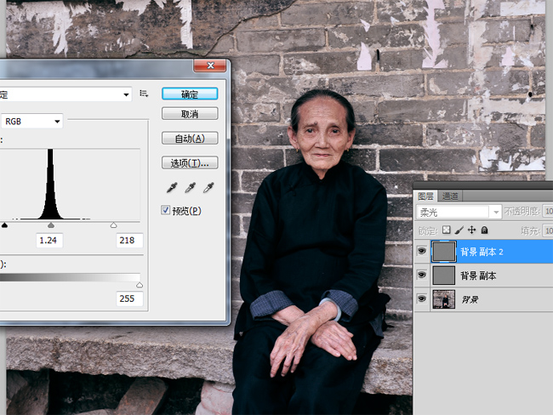553x415 pixels.
Task: Expand the Levels preset dropdown
Action: pyautogui.click(x=126, y=94)
